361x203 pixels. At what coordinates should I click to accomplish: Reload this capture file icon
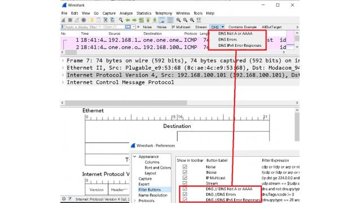[x=112, y=20]
